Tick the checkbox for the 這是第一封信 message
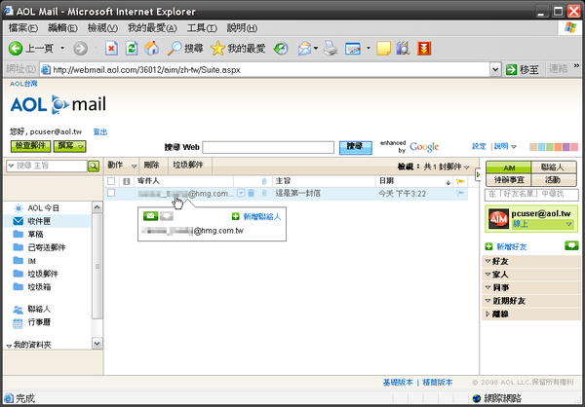Screen dimensions: 585x407 tap(111, 193)
